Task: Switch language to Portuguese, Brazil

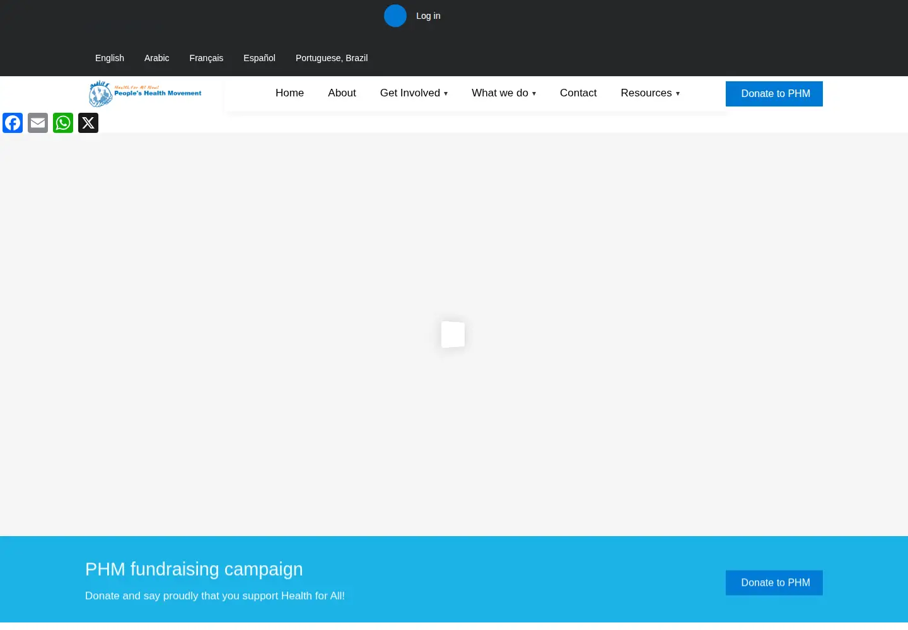Action: [x=332, y=58]
